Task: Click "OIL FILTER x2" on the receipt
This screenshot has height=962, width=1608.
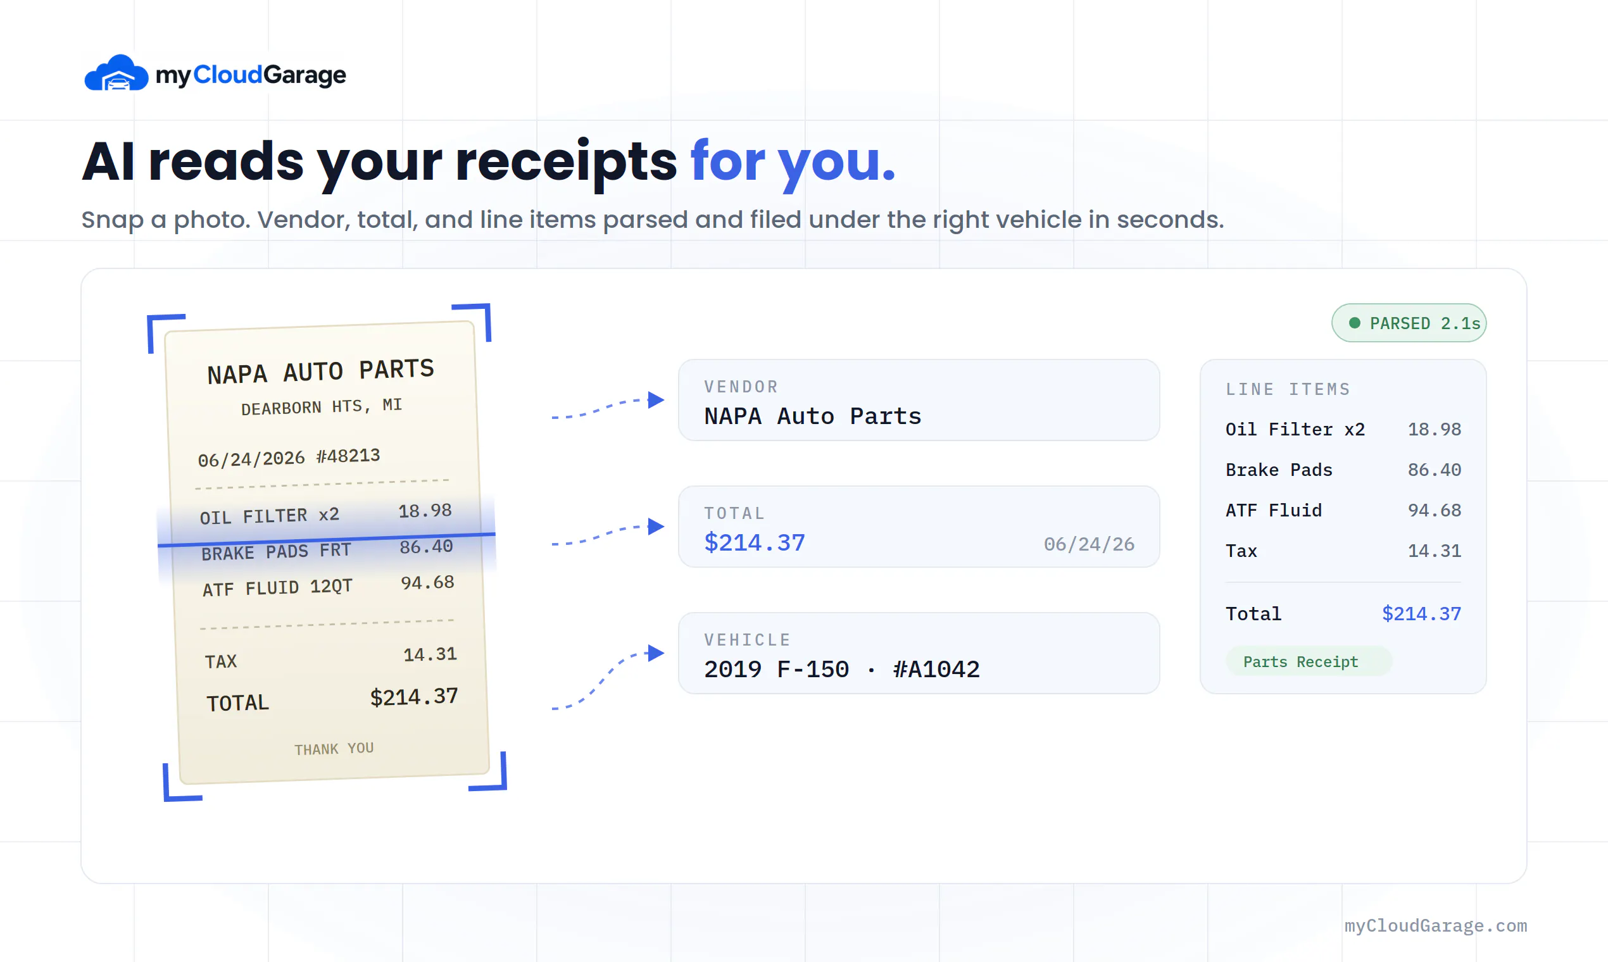Action: click(x=269, y=516)
